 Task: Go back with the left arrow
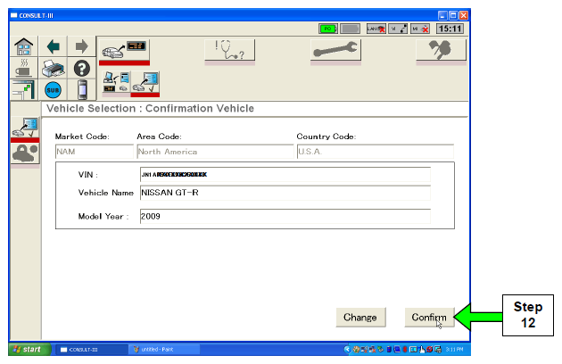(54, 46)
